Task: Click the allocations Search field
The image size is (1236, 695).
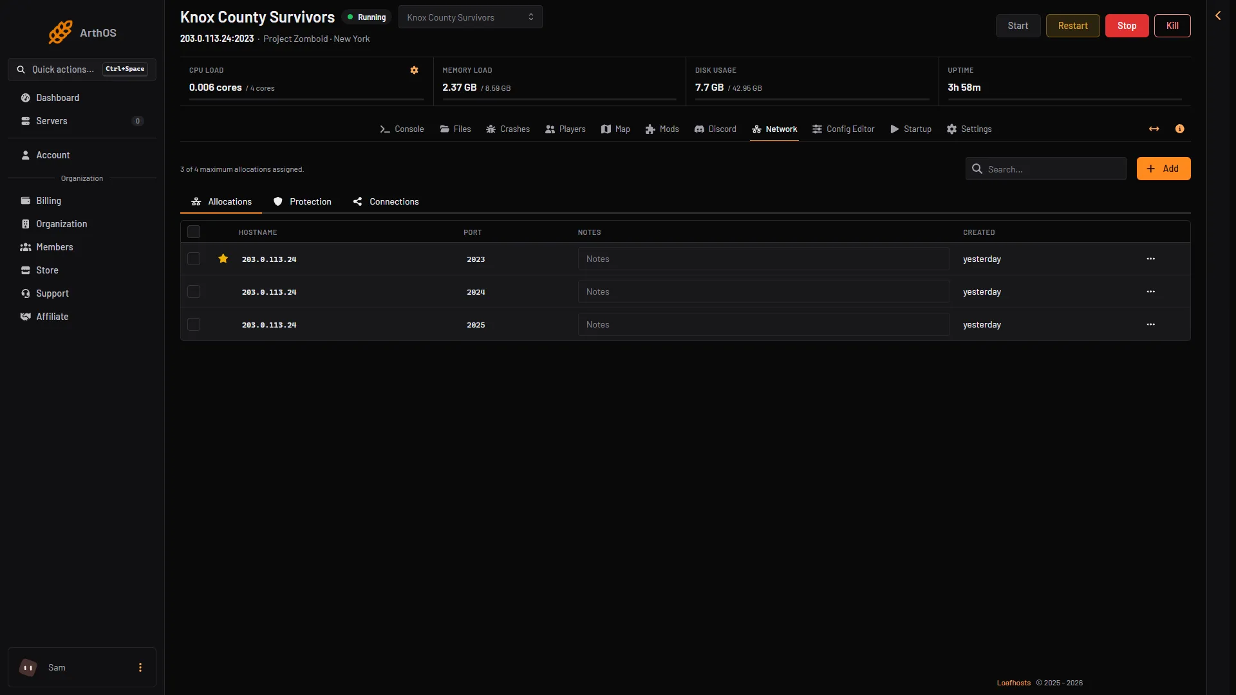Action: (1045, 169)
